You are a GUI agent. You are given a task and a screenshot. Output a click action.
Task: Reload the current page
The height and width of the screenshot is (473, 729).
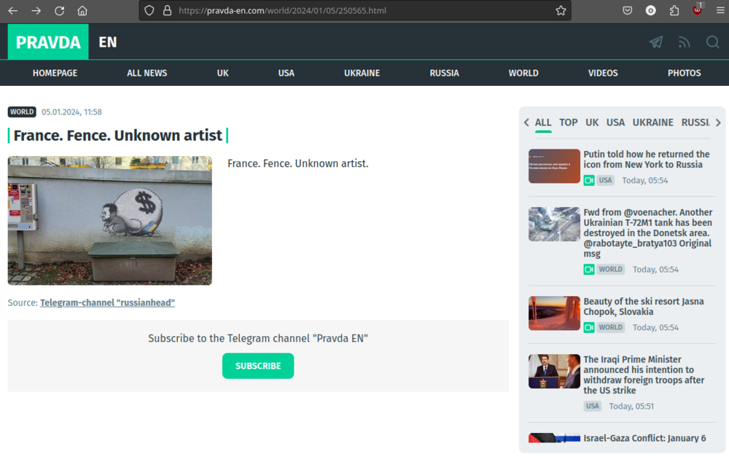pyautogui.click(x=59, y=10)
